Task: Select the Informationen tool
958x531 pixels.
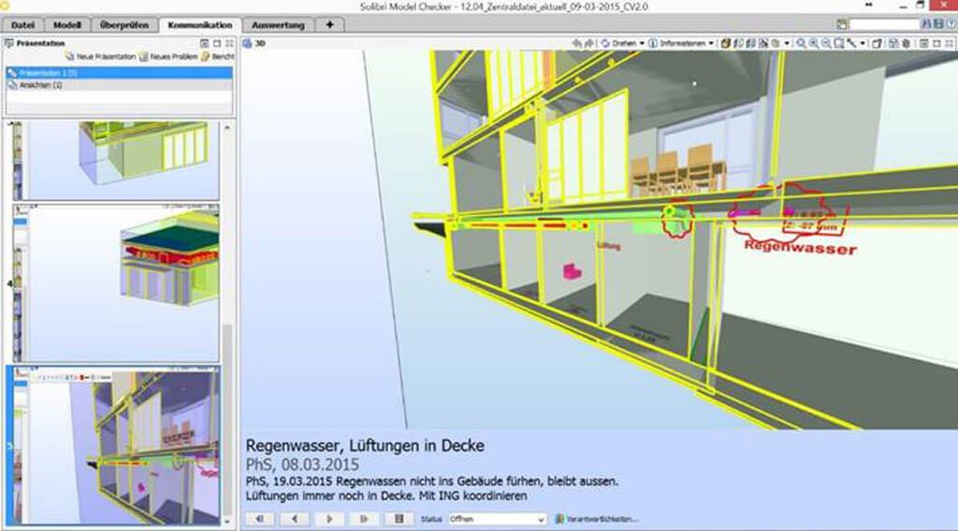Action: point(677,43)
